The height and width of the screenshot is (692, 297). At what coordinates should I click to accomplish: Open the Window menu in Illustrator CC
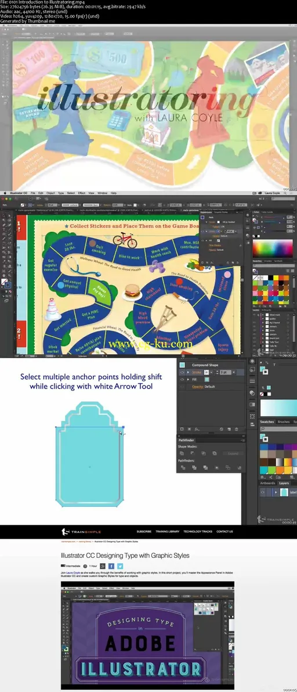coord(102,193)
